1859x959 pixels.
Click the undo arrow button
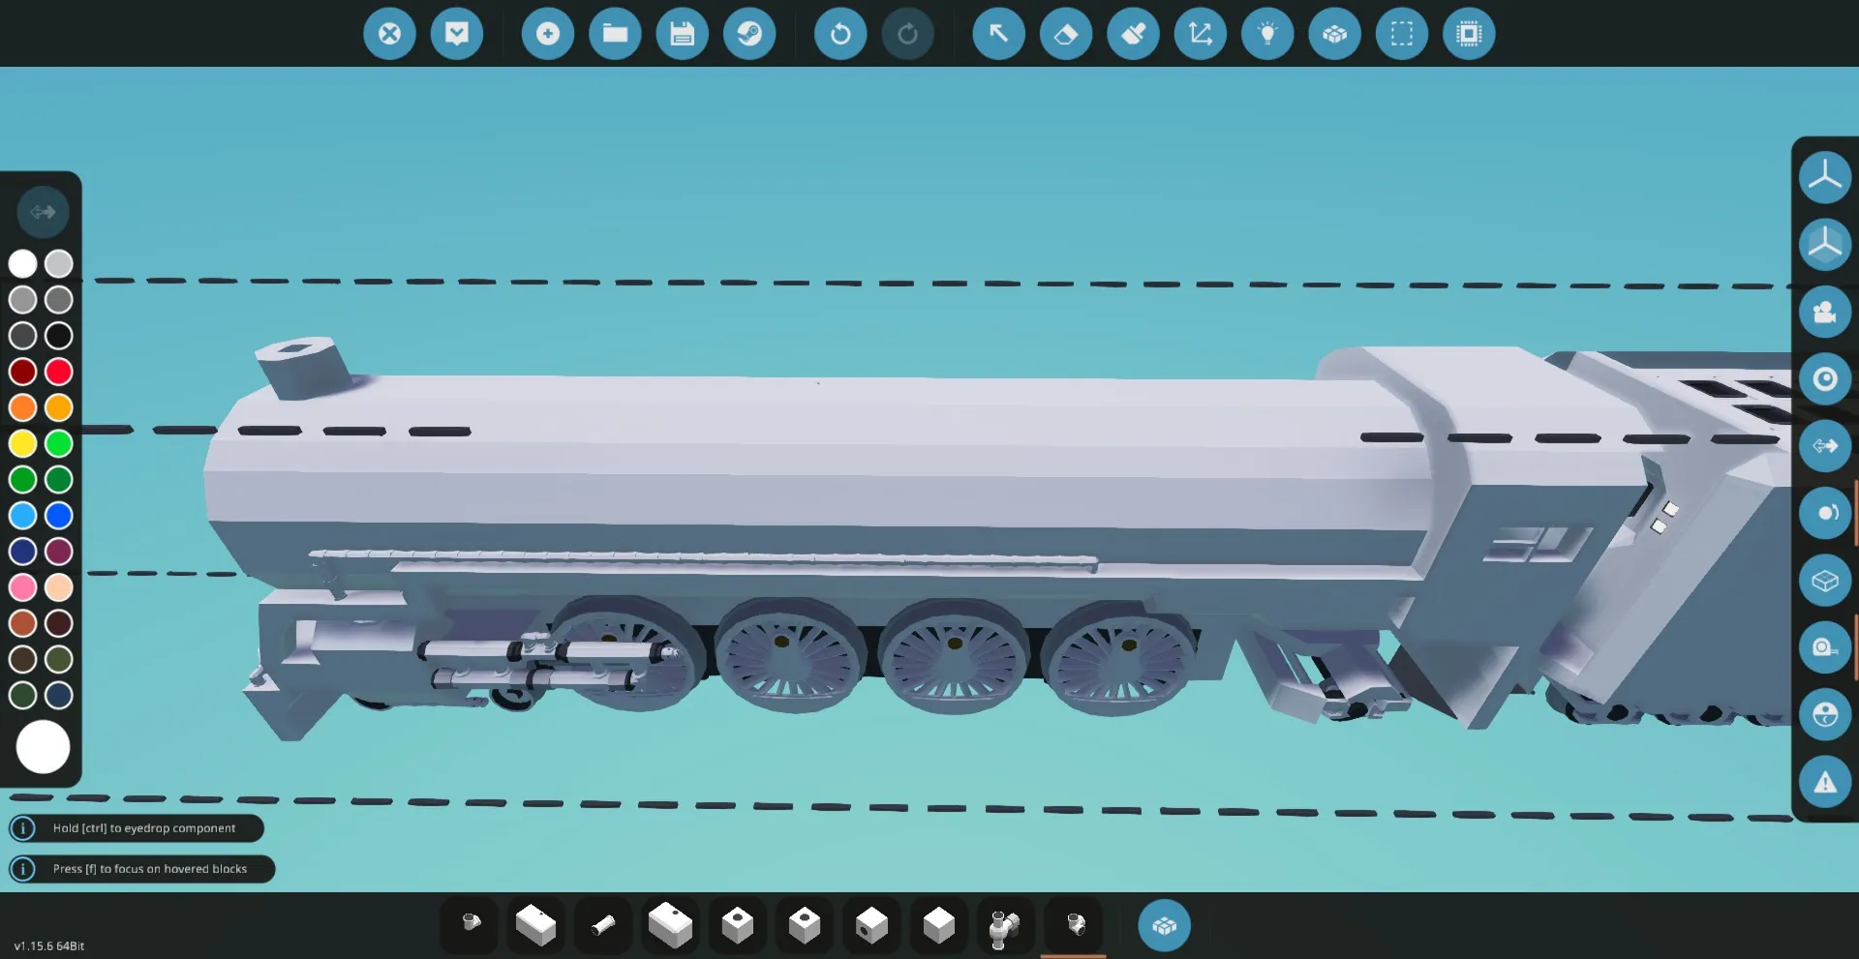pos(840,34)
